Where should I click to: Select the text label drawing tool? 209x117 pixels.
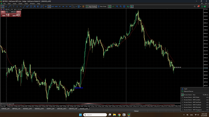click(14, 6)
